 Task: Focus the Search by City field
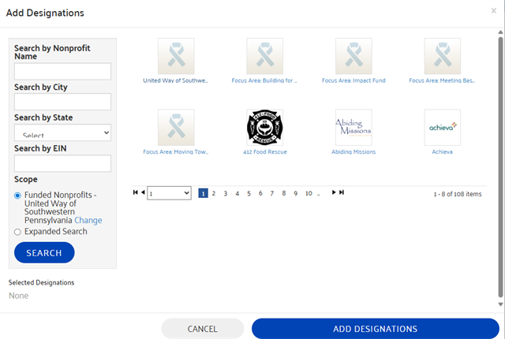(62, 102)
